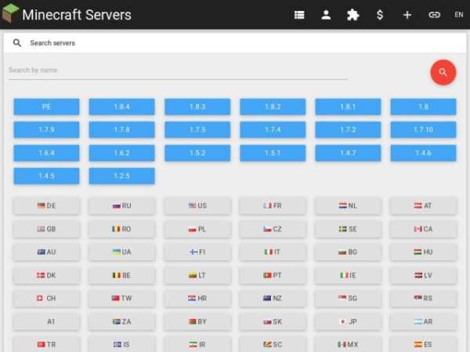Select version 1.6.2 filter

tap(121, 153)
